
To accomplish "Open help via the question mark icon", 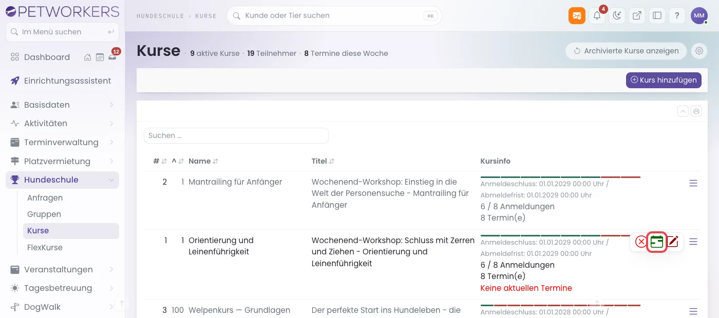I will [x=677, y=15].
